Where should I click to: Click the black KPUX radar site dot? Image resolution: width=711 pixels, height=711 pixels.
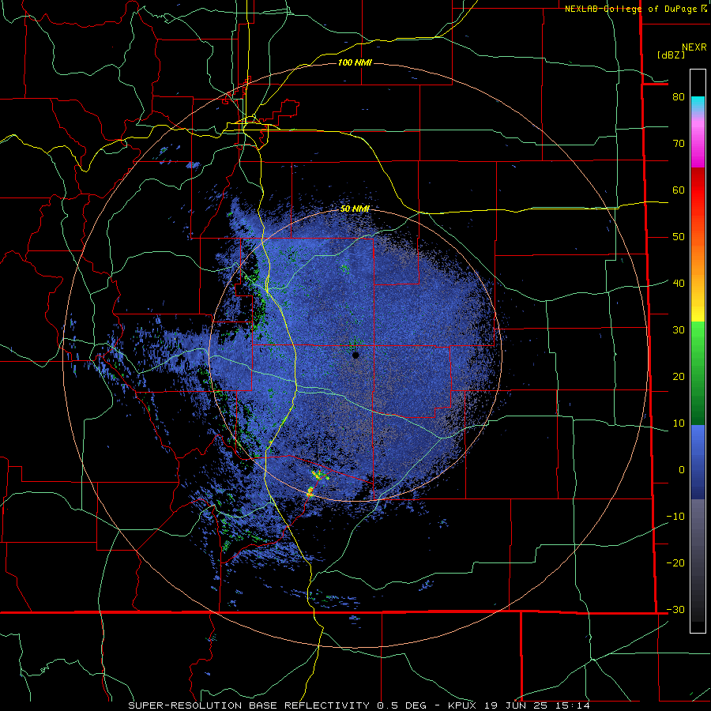(355, 355)
